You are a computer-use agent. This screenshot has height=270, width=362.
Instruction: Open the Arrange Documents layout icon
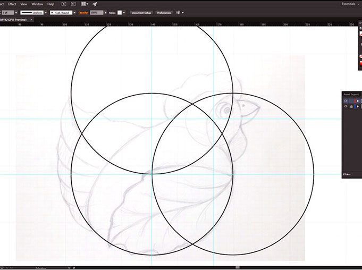85,4
